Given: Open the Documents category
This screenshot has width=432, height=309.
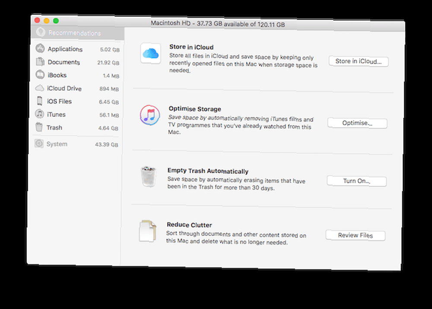Looking at the screenshot, I should (77, 62).
